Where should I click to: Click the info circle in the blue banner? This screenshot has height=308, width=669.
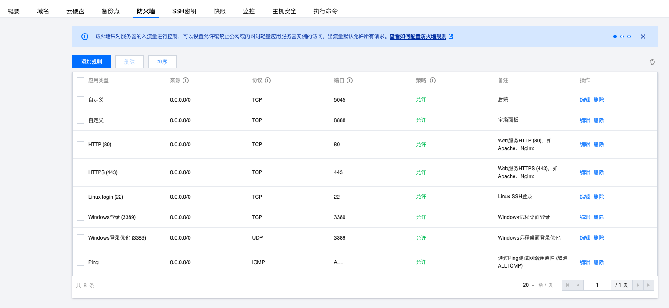point(84,36)
